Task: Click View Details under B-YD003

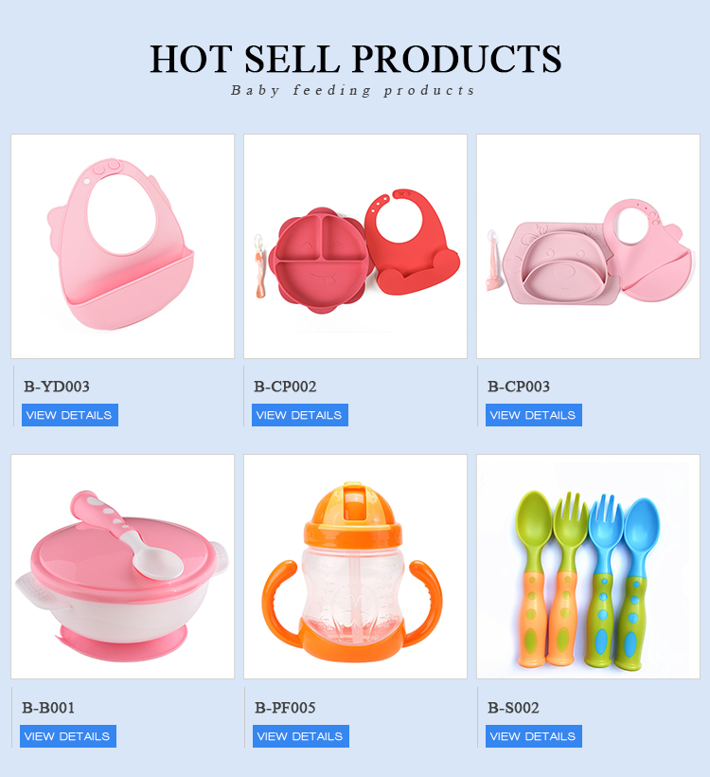Action: tap(70, 415)
